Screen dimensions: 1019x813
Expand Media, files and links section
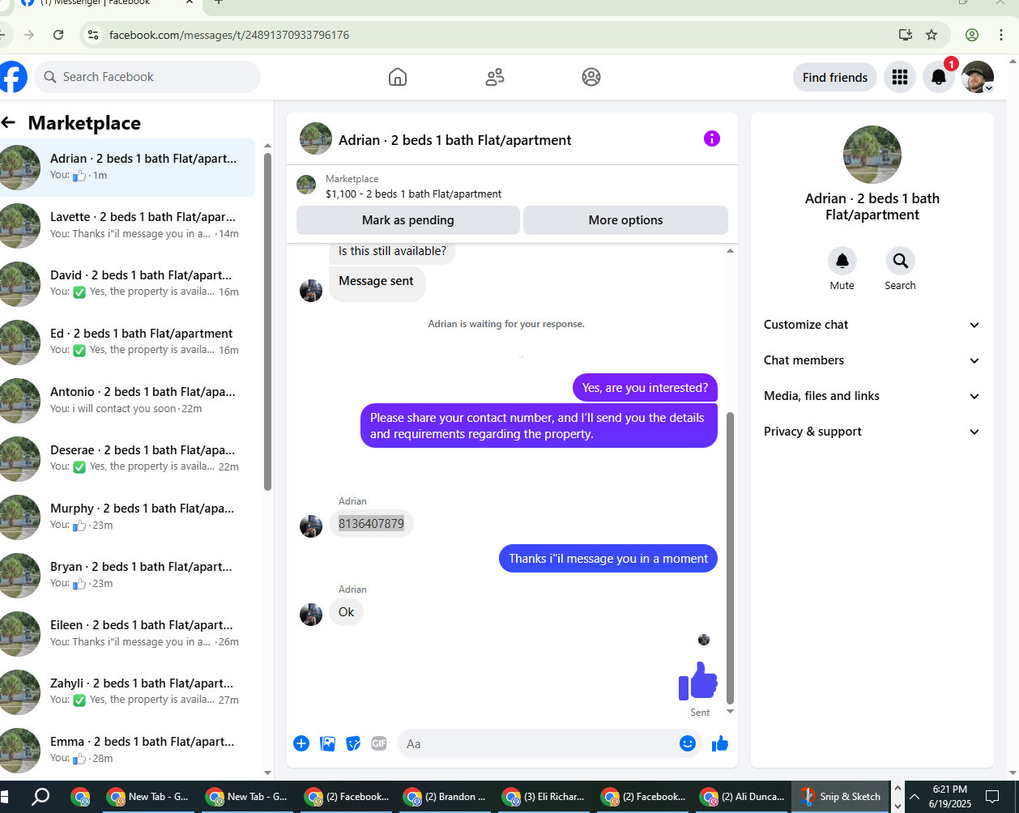(x=872, y=396)
